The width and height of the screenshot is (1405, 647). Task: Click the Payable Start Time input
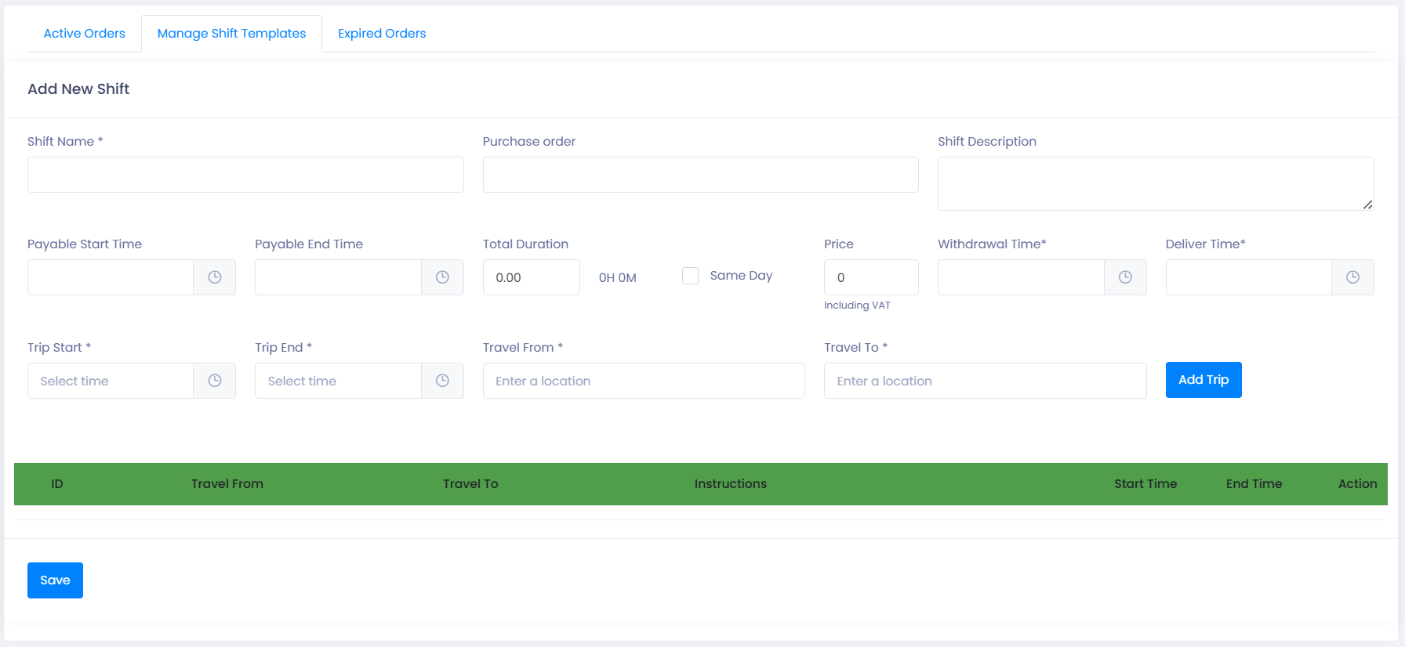pyautogui.click(x=111, y=277)
